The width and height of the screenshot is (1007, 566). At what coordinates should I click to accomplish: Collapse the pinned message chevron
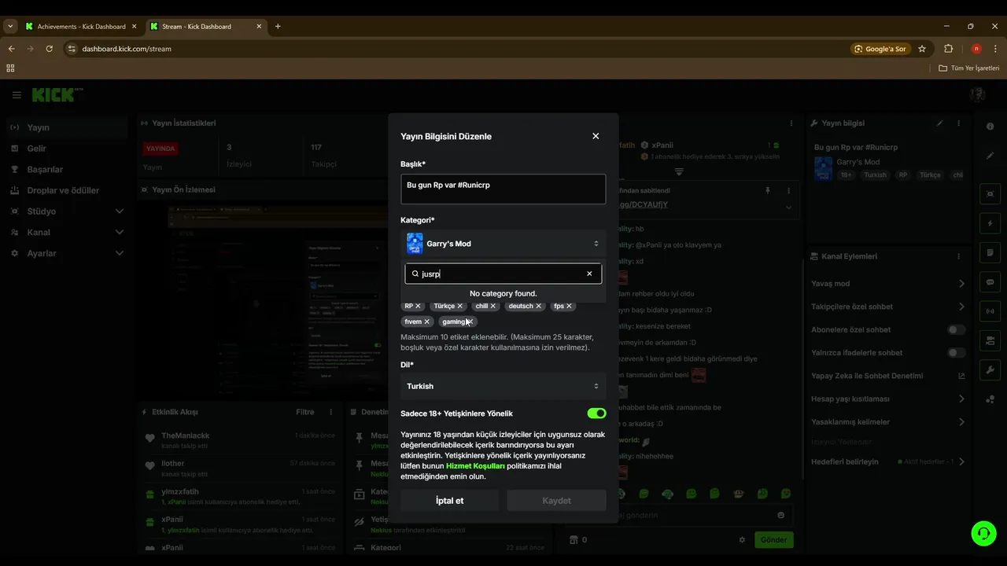788,208
